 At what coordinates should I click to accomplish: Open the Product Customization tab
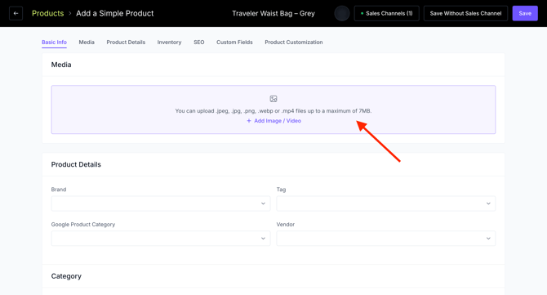coord(294,42)
